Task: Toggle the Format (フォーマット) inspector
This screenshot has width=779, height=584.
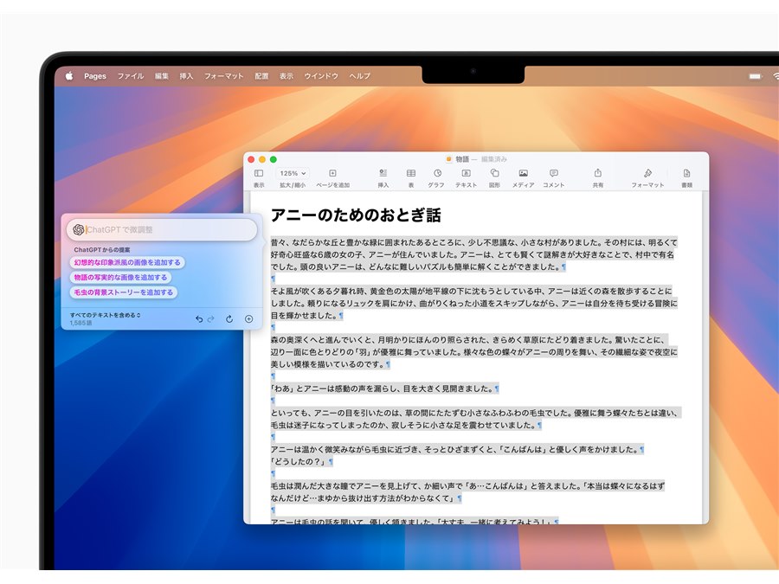Action: click(647, 173)
